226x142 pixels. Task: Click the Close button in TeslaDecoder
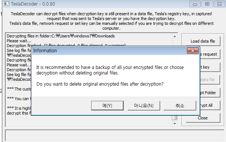click(203, 118)
